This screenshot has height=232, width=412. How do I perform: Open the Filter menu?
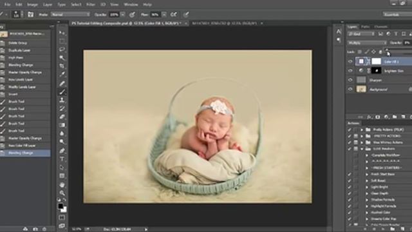click(91, 5)
